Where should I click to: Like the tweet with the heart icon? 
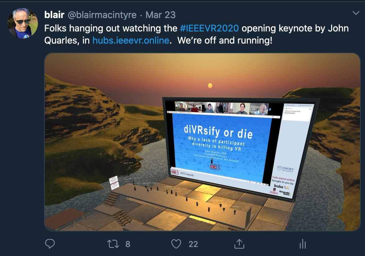point(176,244)
